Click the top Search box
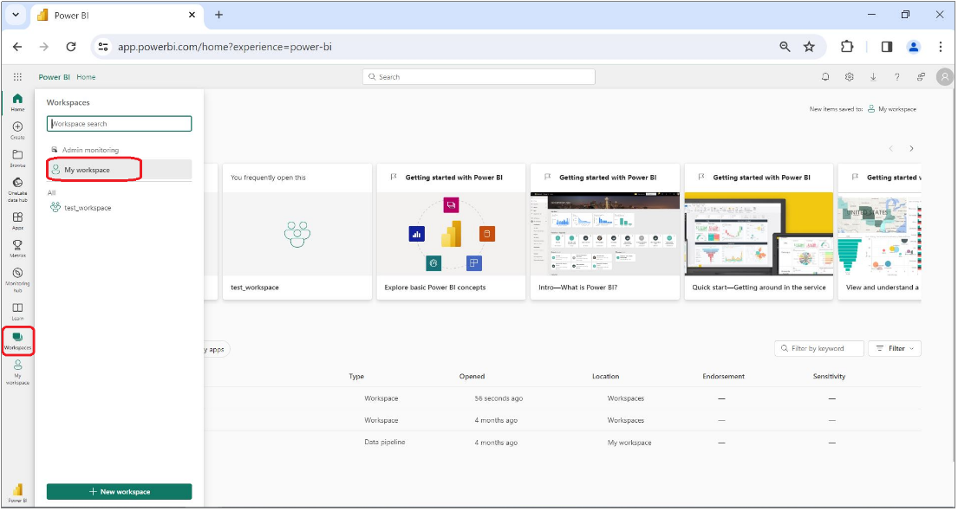This screenshot has width=958, height=511. click(x=479, y=77)
